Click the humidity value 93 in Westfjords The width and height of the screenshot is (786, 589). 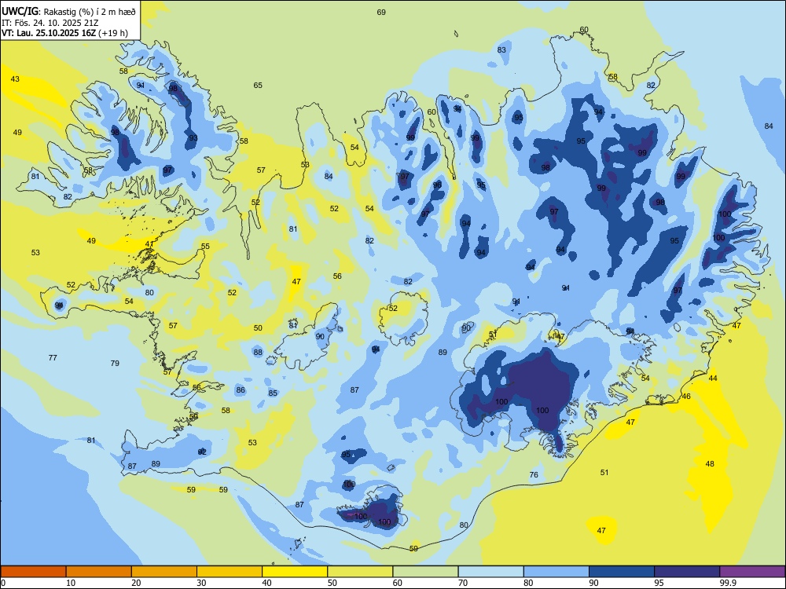point(193,137)
